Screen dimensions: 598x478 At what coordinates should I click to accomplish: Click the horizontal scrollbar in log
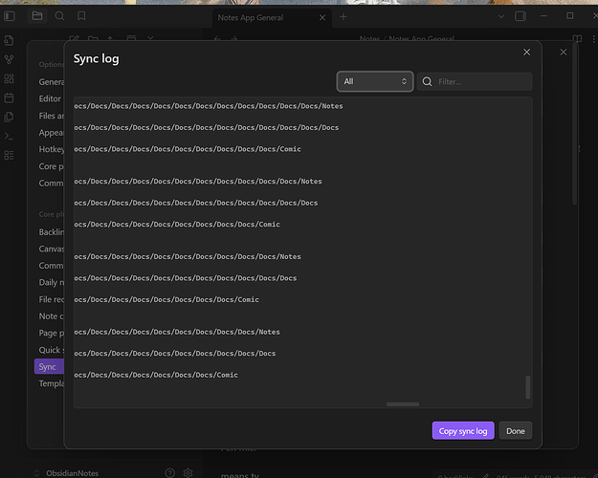pos(402,404)
